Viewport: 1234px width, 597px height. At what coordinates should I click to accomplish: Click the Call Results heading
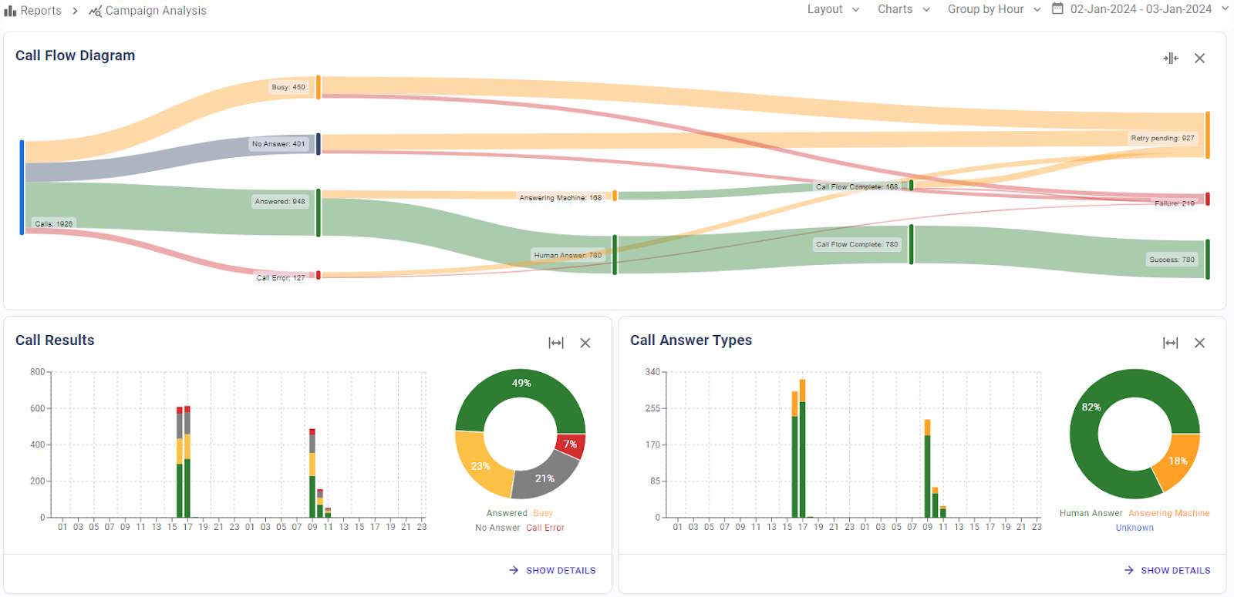(55, 340)
